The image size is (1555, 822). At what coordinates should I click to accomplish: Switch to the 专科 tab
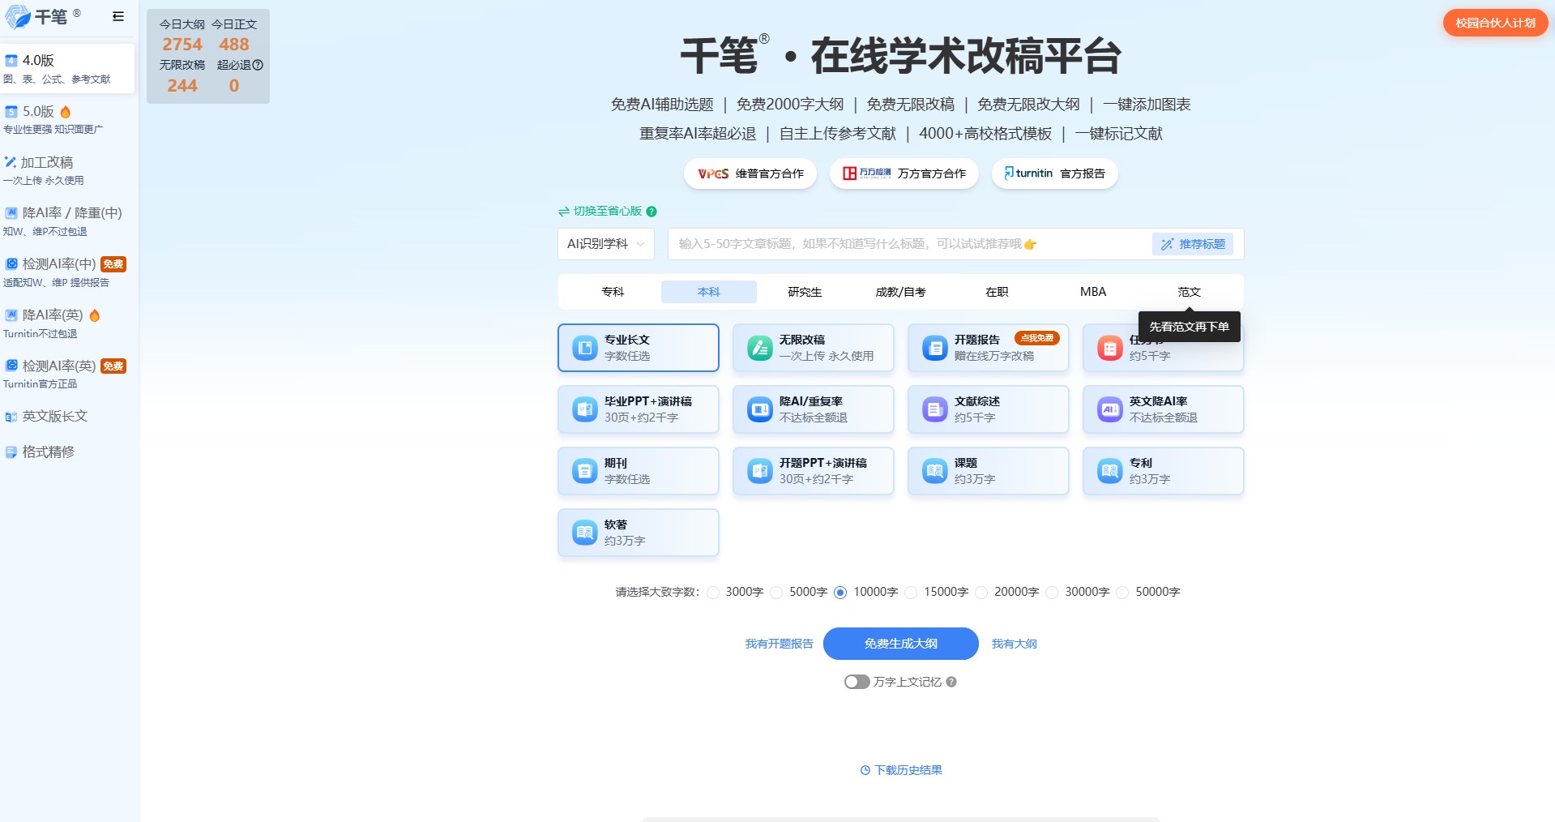[613, 292]
